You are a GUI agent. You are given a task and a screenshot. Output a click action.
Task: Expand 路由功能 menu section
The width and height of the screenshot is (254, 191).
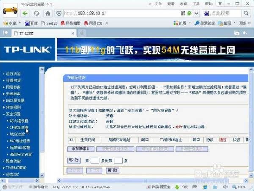tap(13, 161)
